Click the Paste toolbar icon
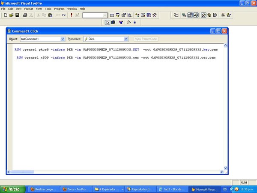 pyautogui.click(x=50, y=15)
